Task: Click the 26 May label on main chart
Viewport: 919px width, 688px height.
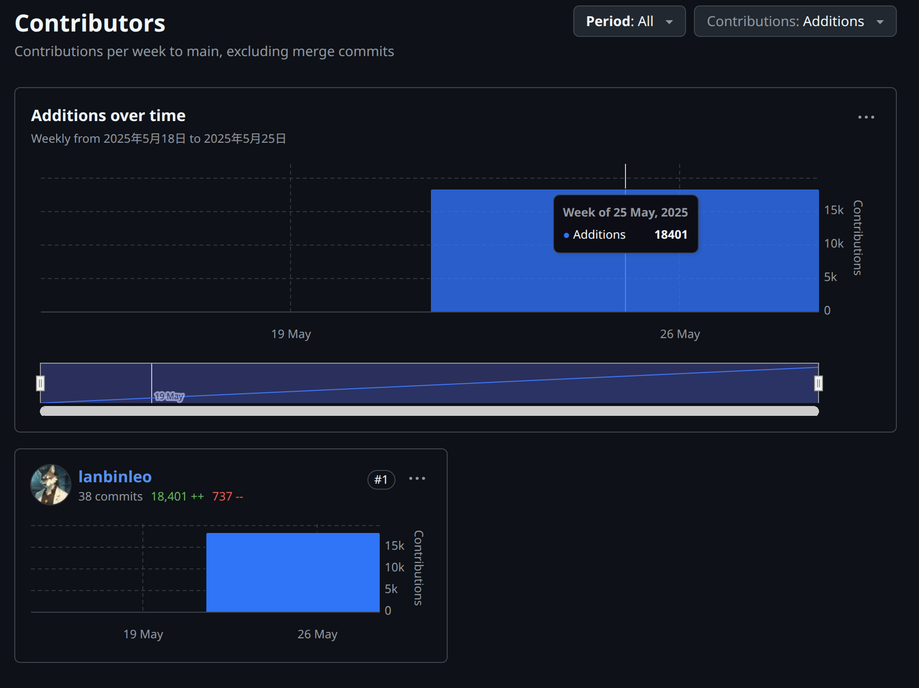Action: tap(679, 334)
